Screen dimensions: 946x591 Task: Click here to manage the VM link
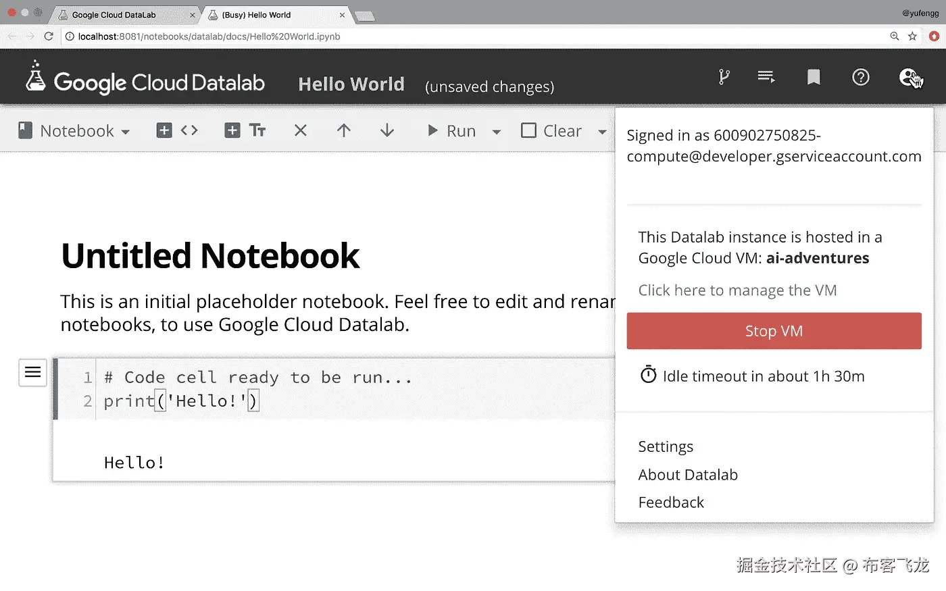coord(737,290)
